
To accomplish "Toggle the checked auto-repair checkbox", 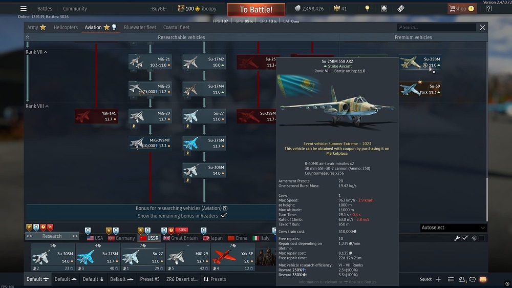I will click(x=465, y=238).
